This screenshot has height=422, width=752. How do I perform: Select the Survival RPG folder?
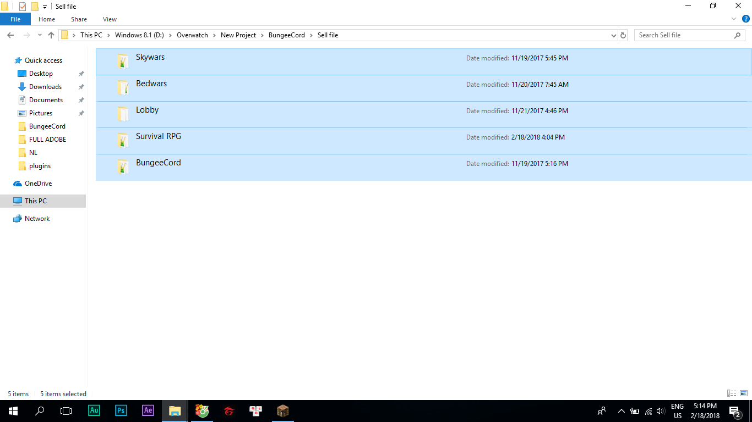(x=423, y=141)
